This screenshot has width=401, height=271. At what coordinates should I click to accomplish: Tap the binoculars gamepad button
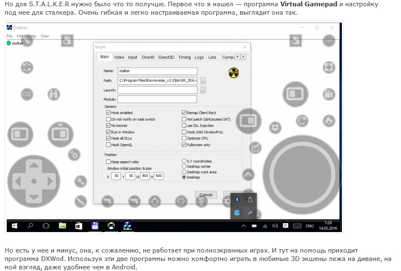coord(54,94)
